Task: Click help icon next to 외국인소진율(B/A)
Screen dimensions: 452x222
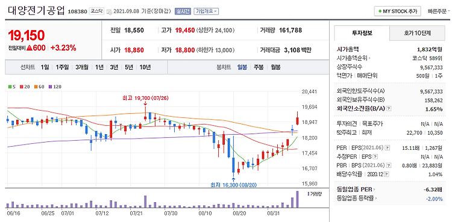Action: [x=389, y=108]
